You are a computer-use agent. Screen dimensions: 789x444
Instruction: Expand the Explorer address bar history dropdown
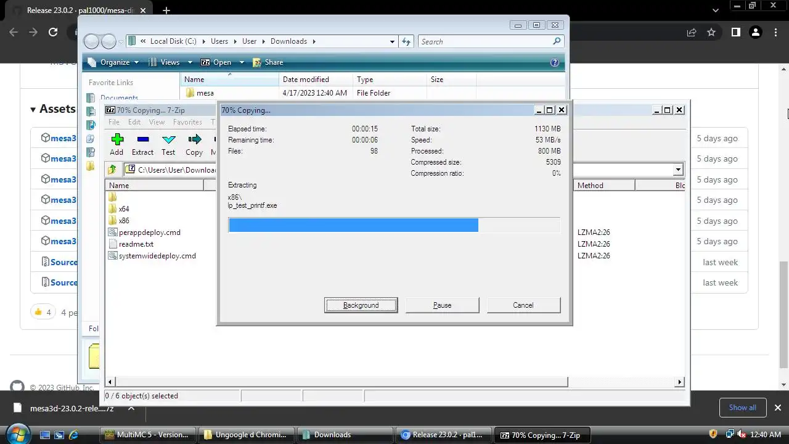coord(392,41)
